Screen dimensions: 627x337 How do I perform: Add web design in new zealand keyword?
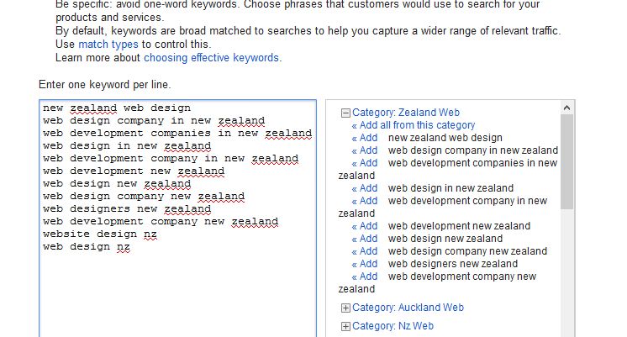tap(365, 188)
